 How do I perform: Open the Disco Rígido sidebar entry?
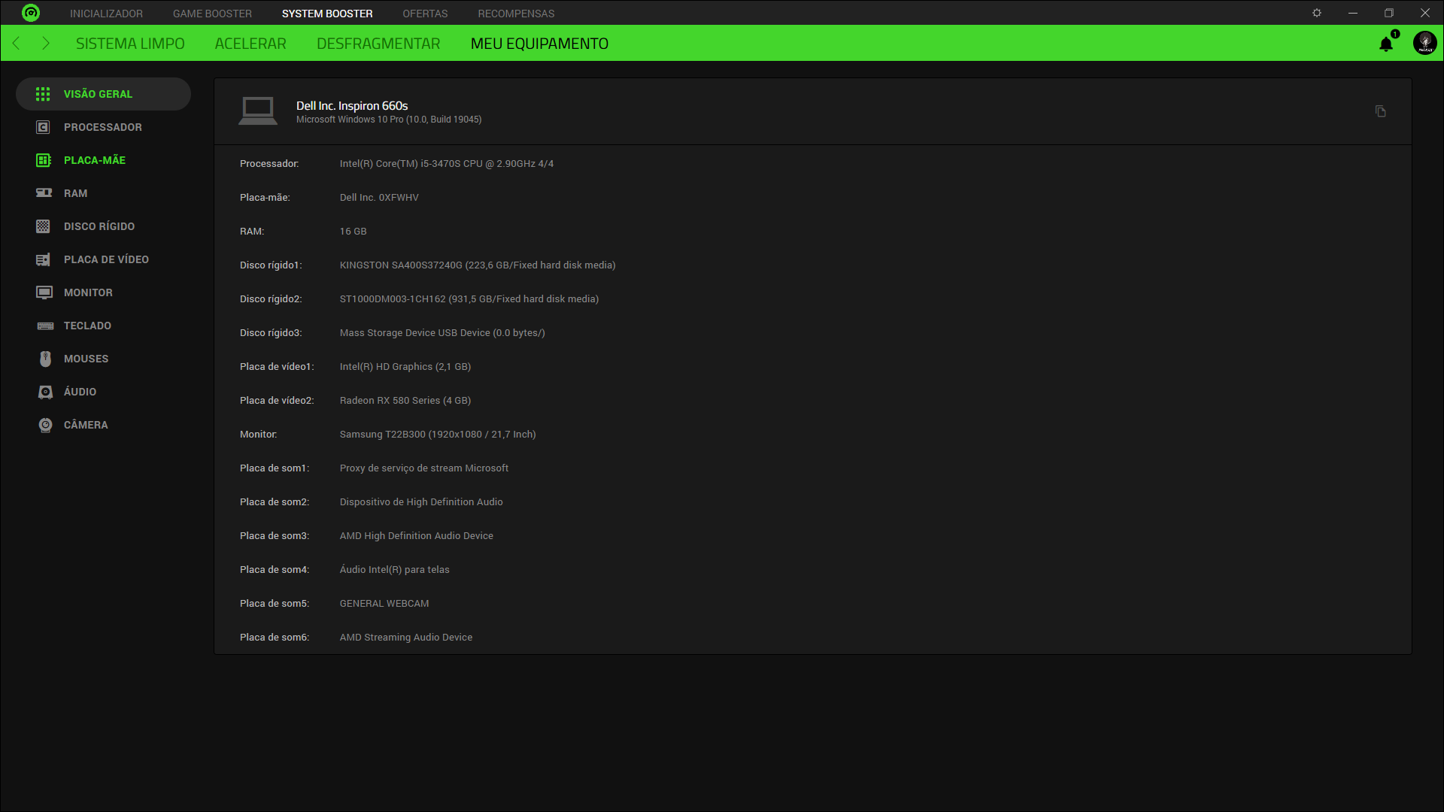[103, 226]
